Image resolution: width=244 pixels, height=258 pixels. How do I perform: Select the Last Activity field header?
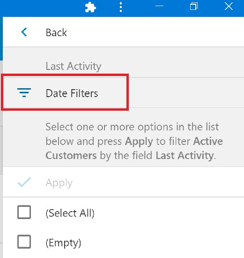point(73,66)
